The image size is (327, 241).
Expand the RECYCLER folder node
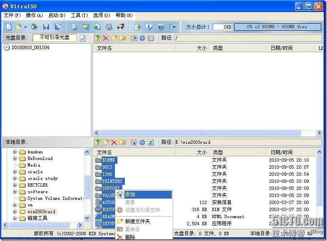click(x=15, y=185)
